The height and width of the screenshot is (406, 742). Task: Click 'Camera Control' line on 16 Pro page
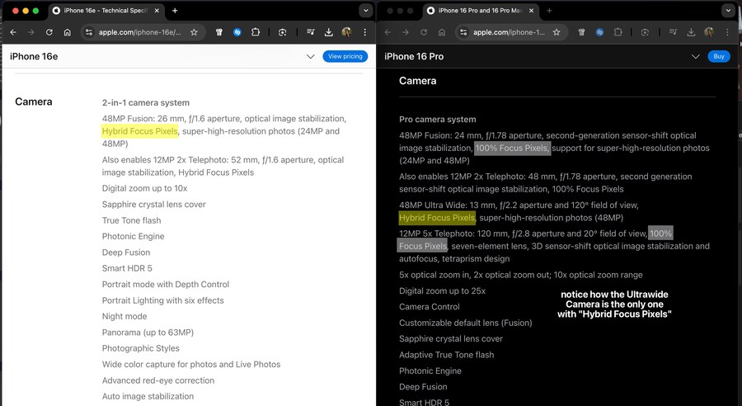pyautogui.click(x=430, y=307)
